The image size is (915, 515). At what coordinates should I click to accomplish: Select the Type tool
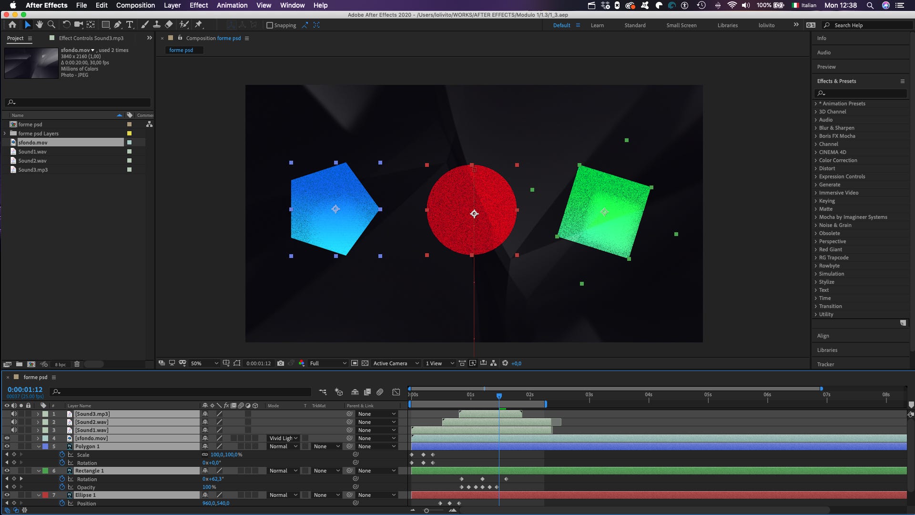point(129,25)
